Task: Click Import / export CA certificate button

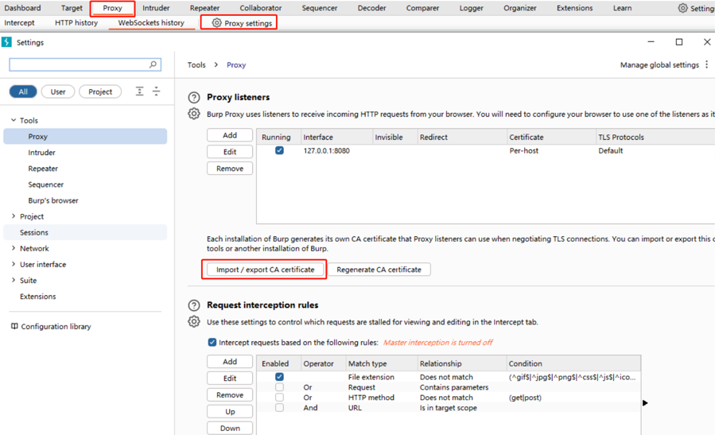Action: click(265, 270)
